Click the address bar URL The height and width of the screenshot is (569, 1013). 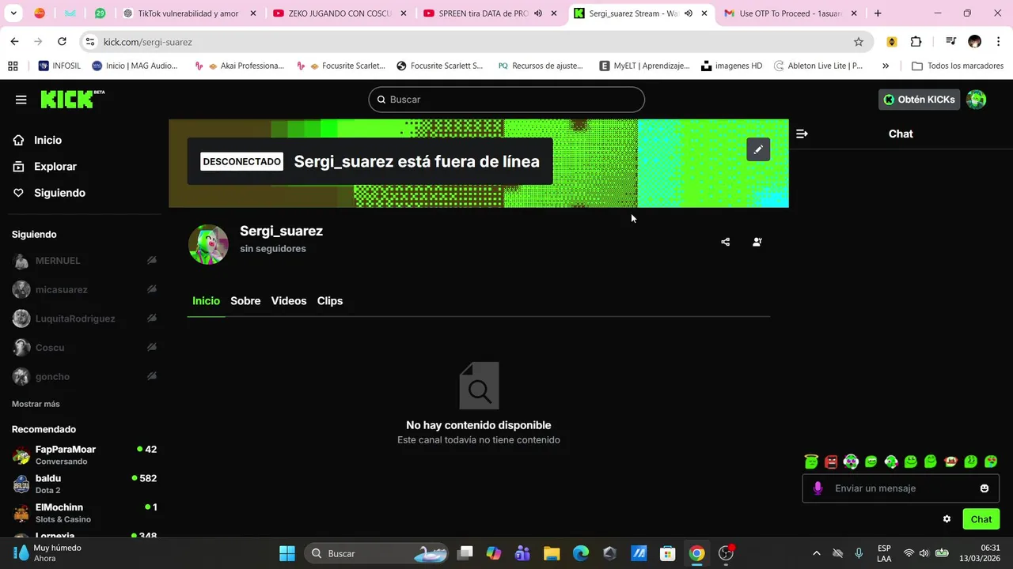[x=148, y=42]
